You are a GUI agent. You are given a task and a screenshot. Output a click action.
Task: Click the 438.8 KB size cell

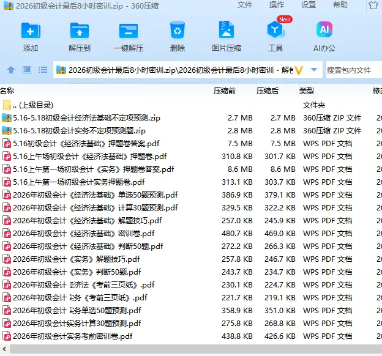237,336
